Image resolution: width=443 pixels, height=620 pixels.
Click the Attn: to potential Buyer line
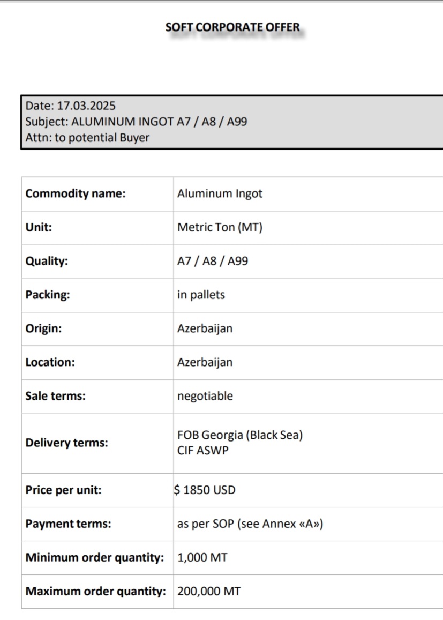pos(87,138)
